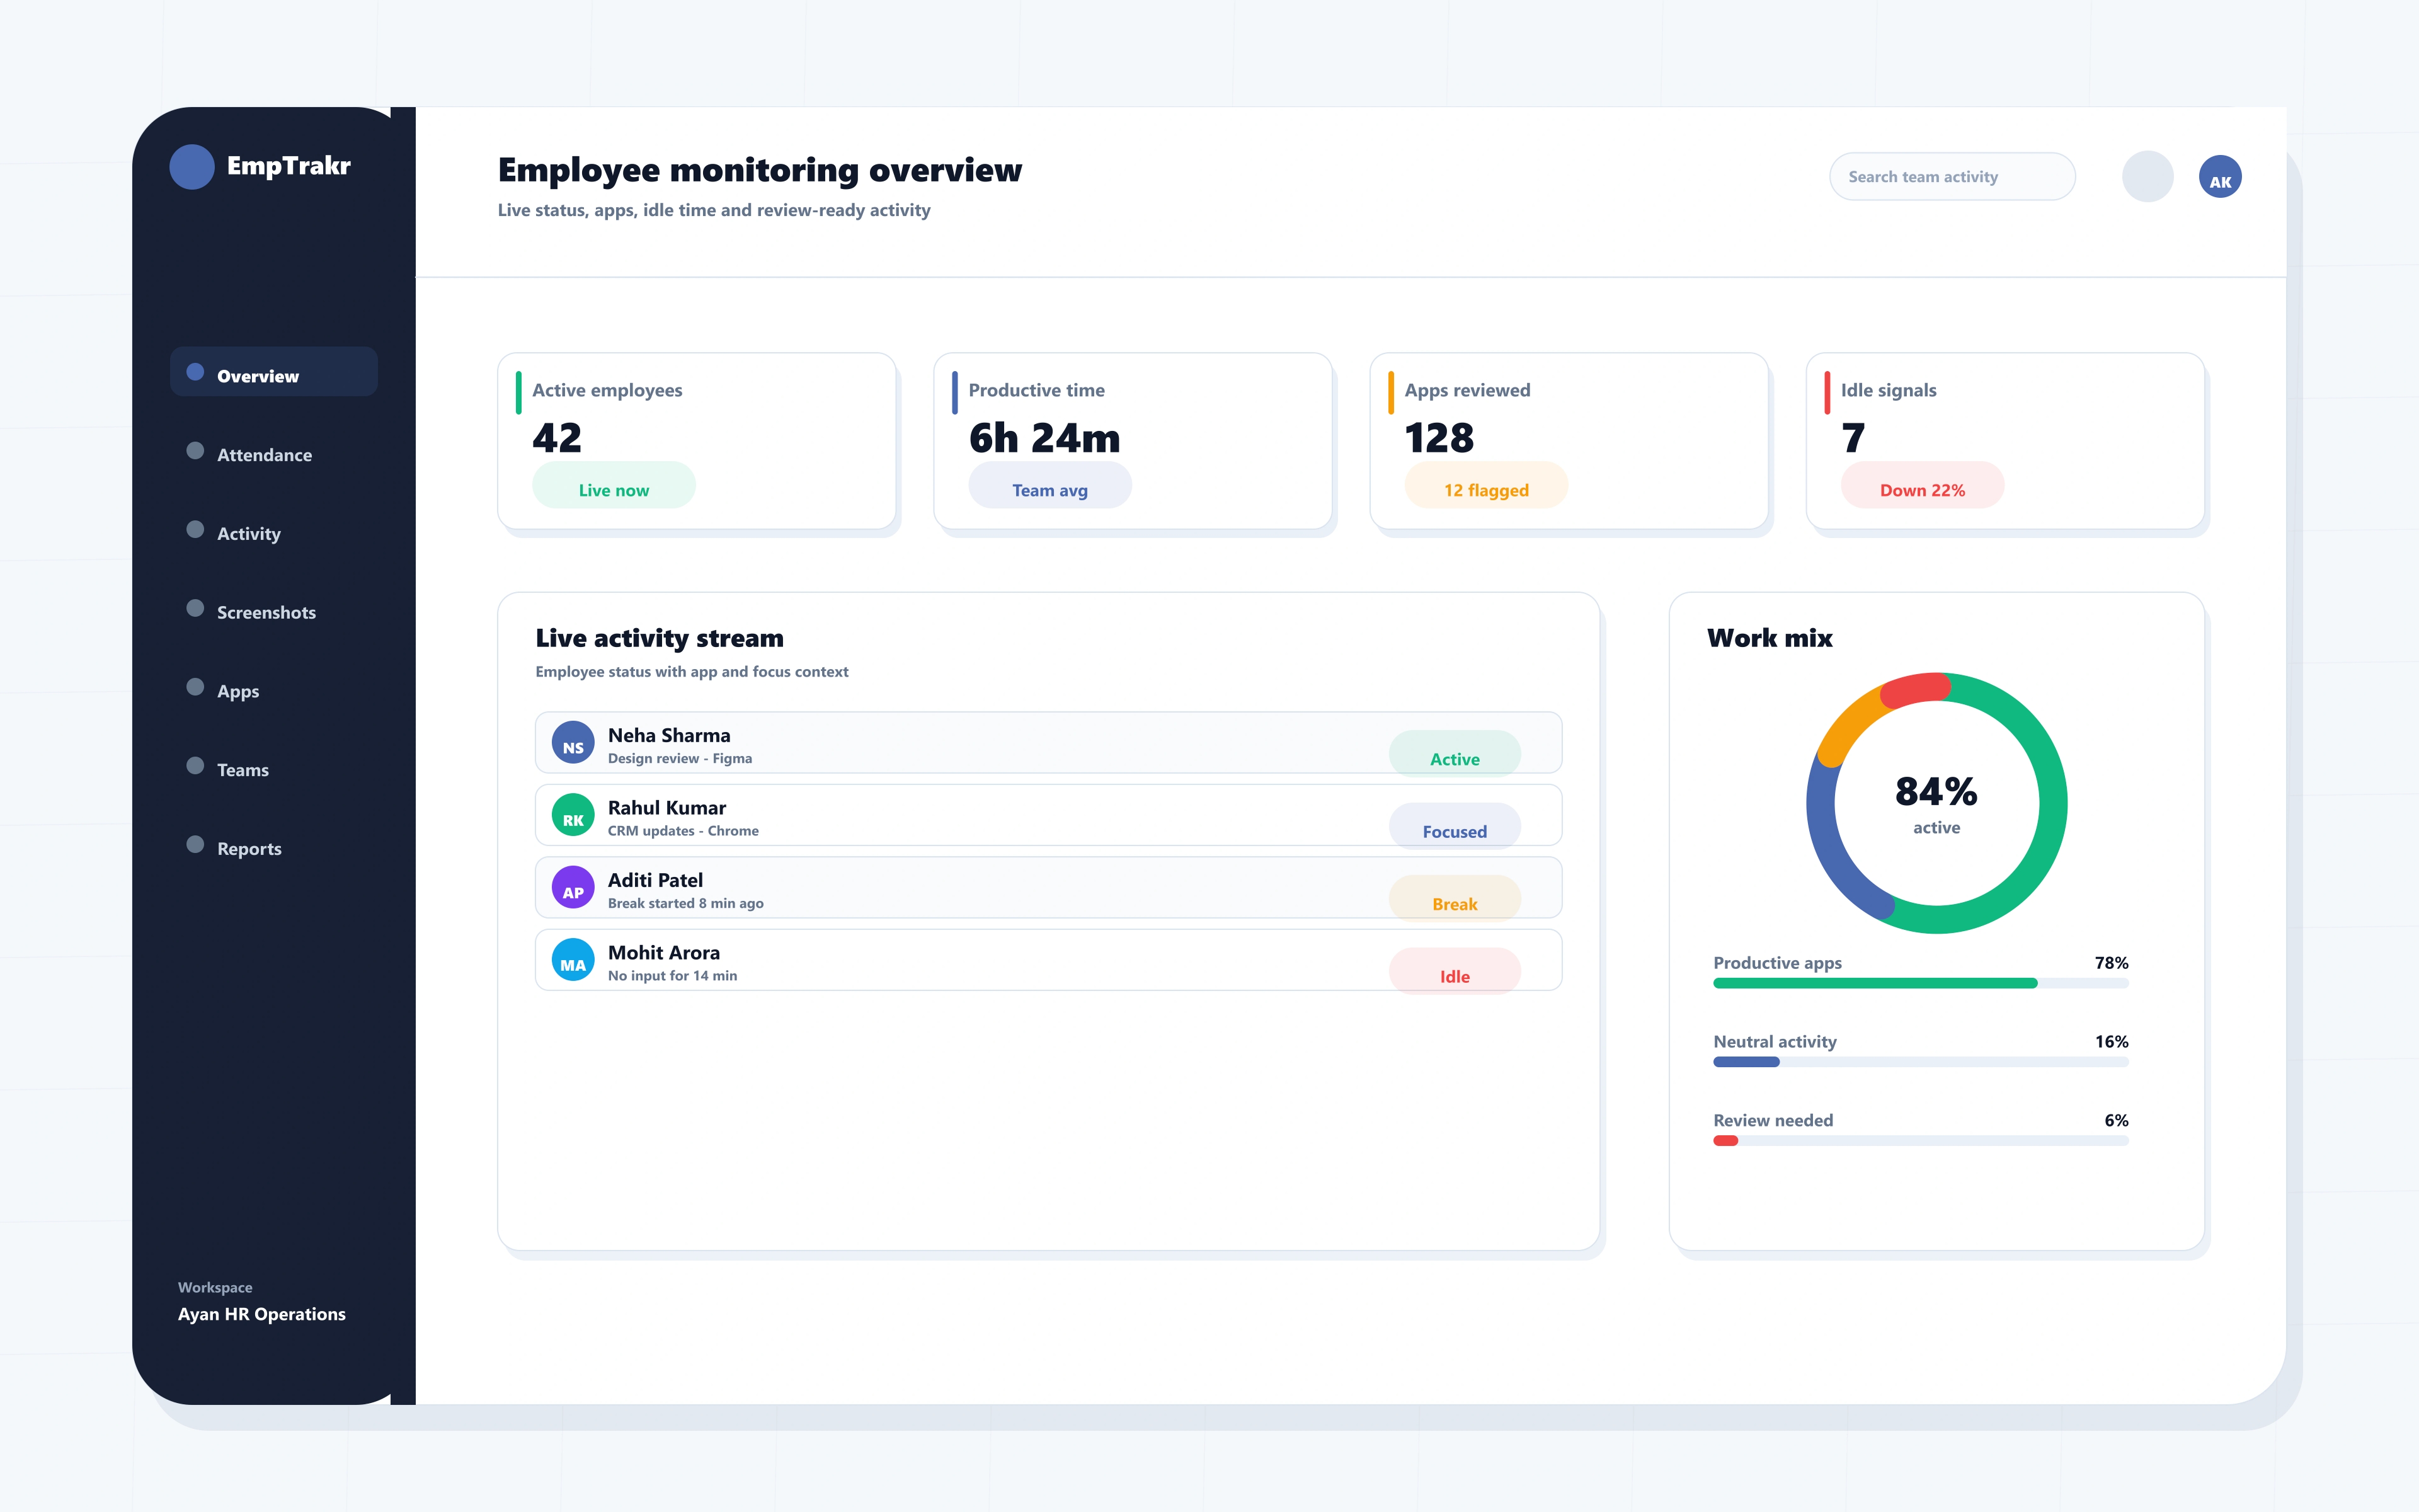Click the 'Design review - Figma' subtitle
The width and height of the screenshot is (2419, 1512).
coord(680,759)
